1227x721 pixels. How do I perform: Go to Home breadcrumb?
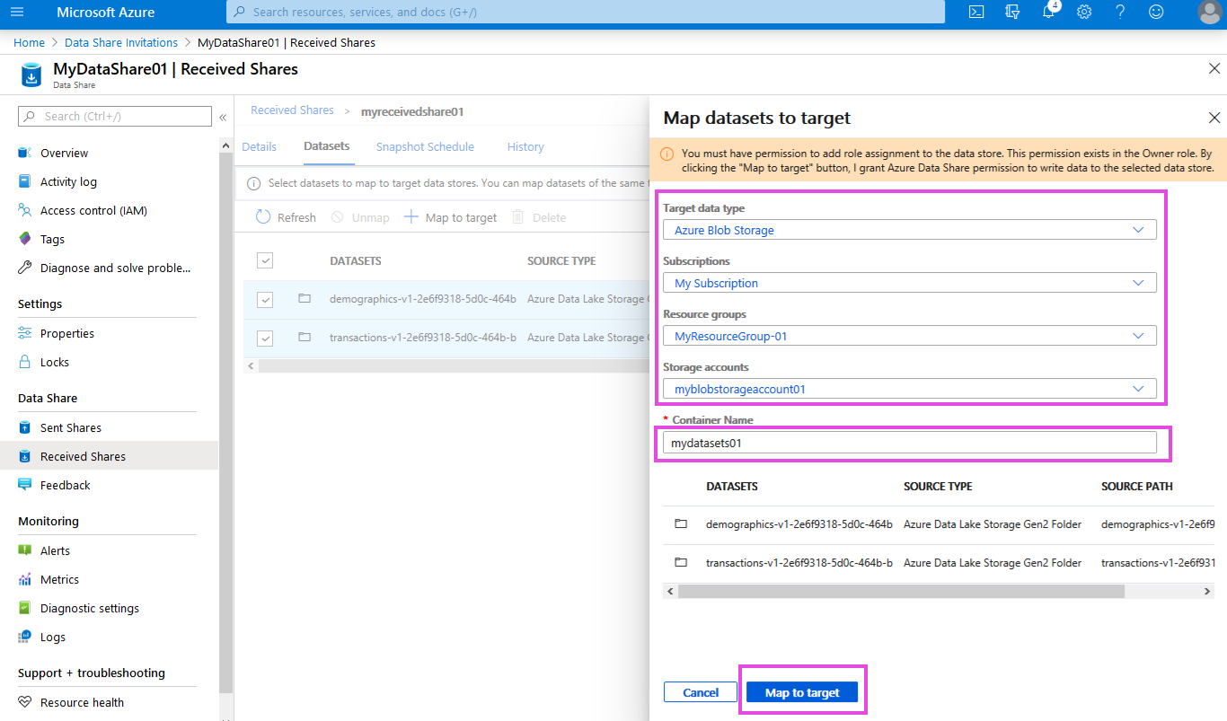pyautogui.click(x=29, y=42)
